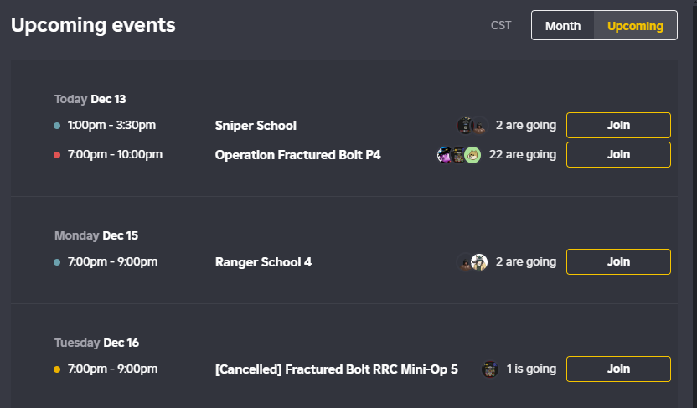Click yellow dot beside cancelled Mini-Op 5 time
697x408 pixels.
pos(57,369)
